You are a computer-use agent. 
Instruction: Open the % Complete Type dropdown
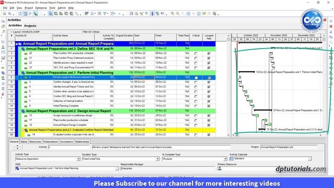pos(225,159)
